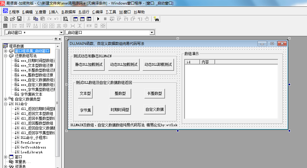The height and width of the screenshot is (168, 307).
Task: Select the 长整数型 button
Action: 154,94
